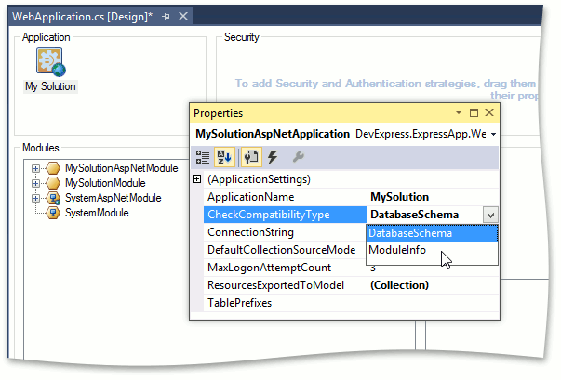
Task: Toggle Alphabetical sort in Properties toolbar
Action: point(225,157)
